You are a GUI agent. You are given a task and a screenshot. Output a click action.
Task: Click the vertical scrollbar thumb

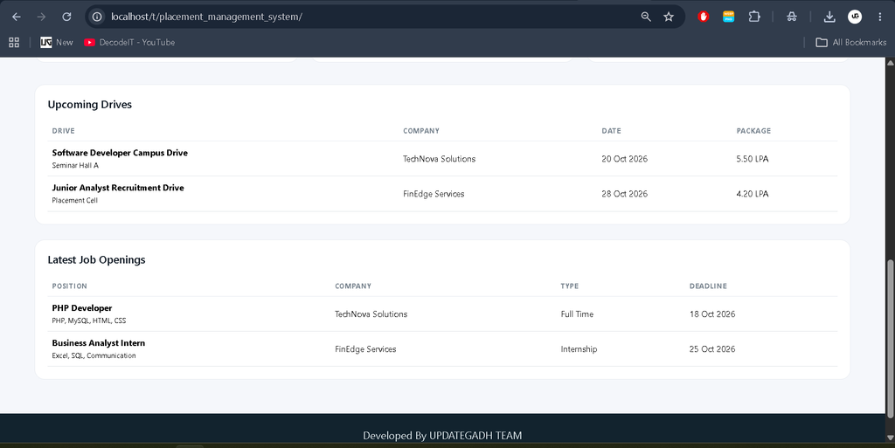(890, 339)
